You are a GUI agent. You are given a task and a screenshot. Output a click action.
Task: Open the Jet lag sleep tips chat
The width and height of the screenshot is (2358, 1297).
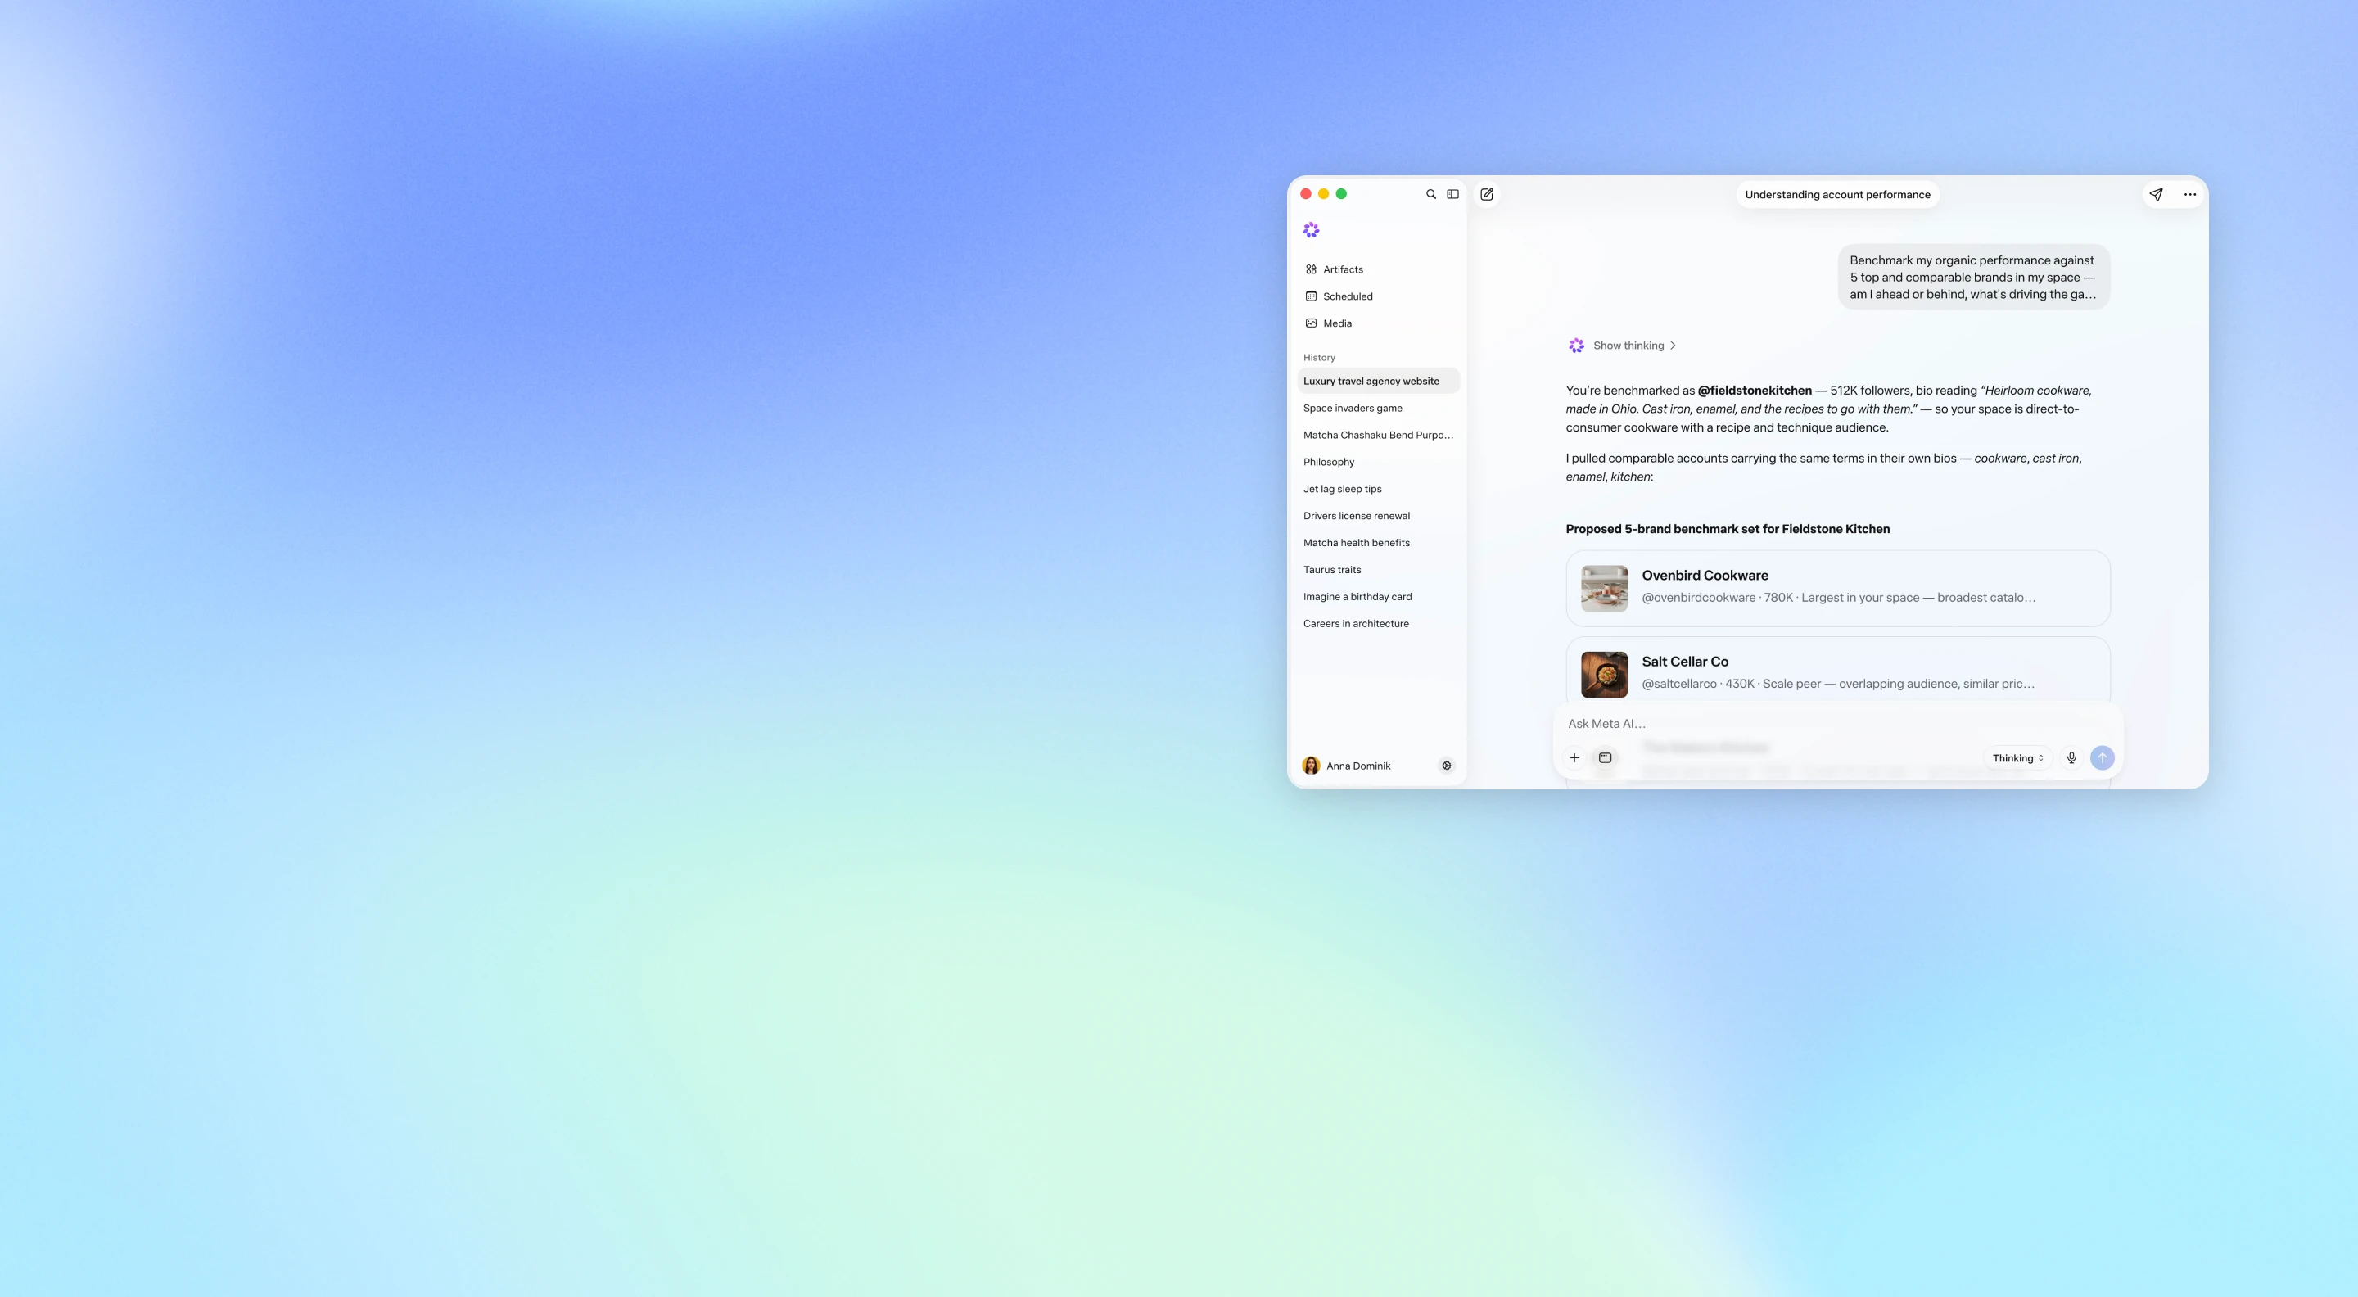point(1379,489)
